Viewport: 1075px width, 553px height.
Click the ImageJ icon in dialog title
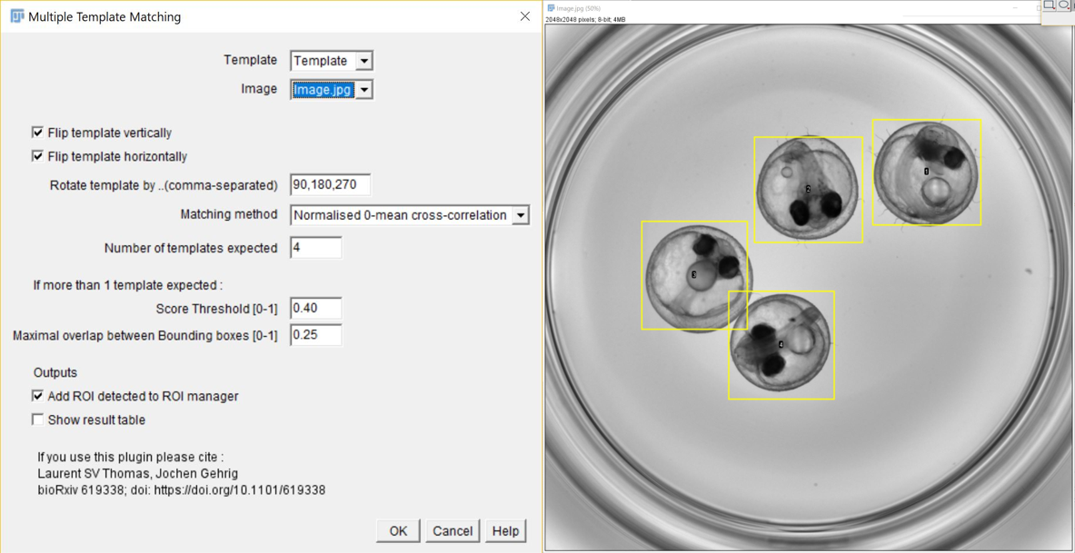tap(16, 16)
